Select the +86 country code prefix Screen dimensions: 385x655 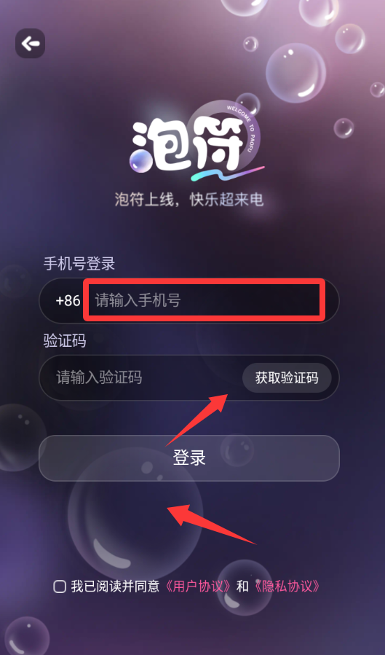68,300
